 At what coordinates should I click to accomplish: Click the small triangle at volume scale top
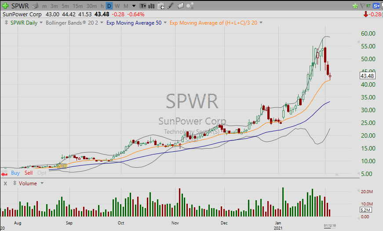(358, 191)
